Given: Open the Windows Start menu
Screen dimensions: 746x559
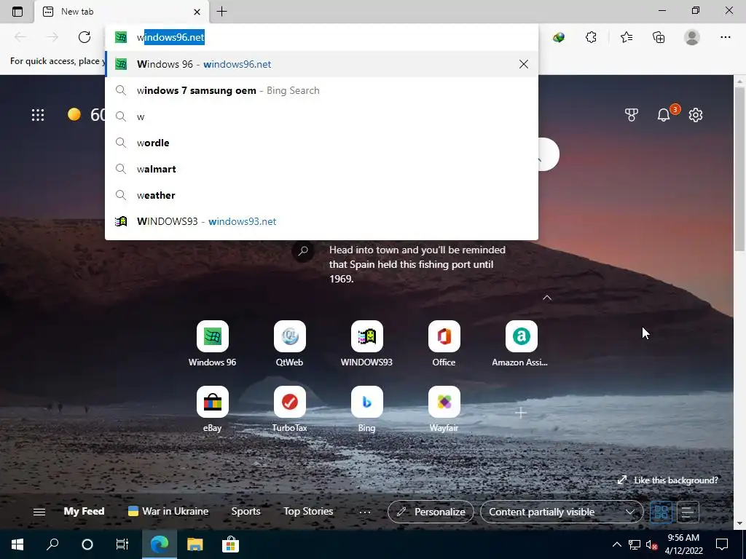Looking at the screenshot, I should (x=17, y=544).
